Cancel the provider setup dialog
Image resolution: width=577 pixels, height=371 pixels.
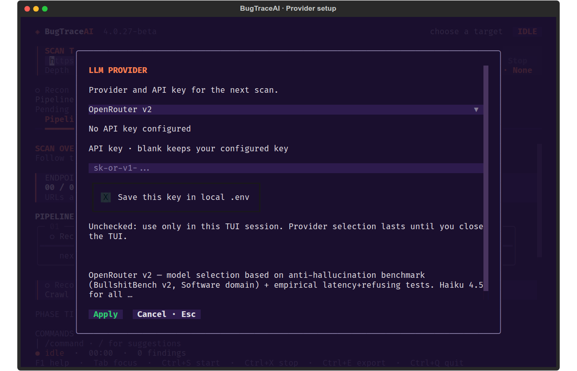(x=167, y=314)
